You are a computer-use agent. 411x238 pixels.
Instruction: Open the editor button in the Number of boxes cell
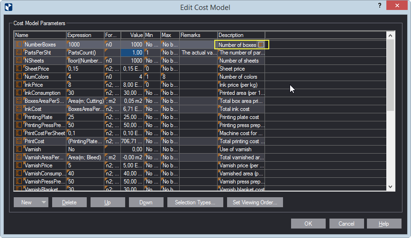point(261,45)
